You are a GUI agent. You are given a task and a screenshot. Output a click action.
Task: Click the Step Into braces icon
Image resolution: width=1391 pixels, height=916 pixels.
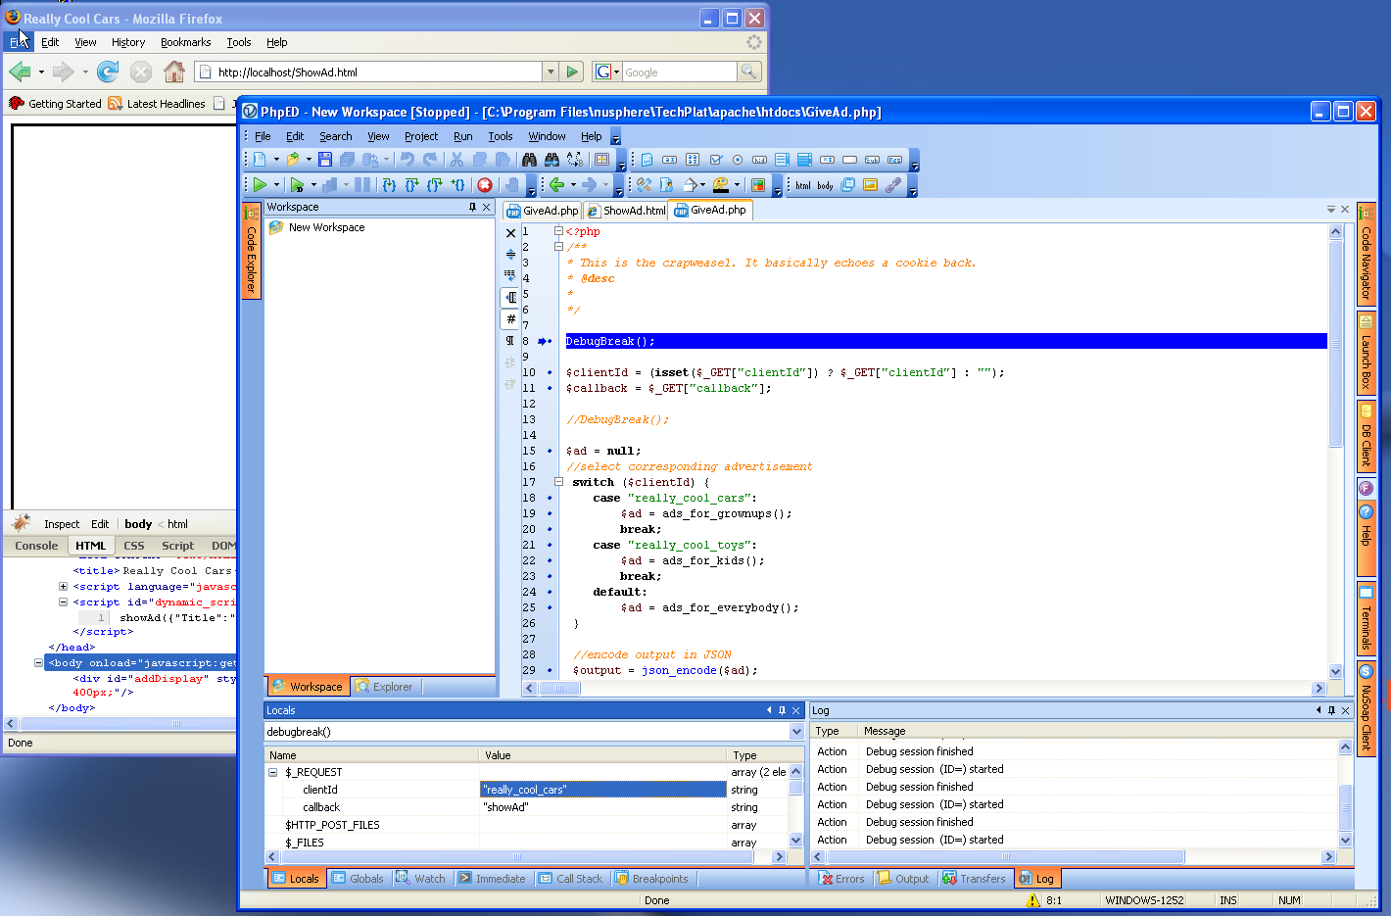(x=389, y=184)
